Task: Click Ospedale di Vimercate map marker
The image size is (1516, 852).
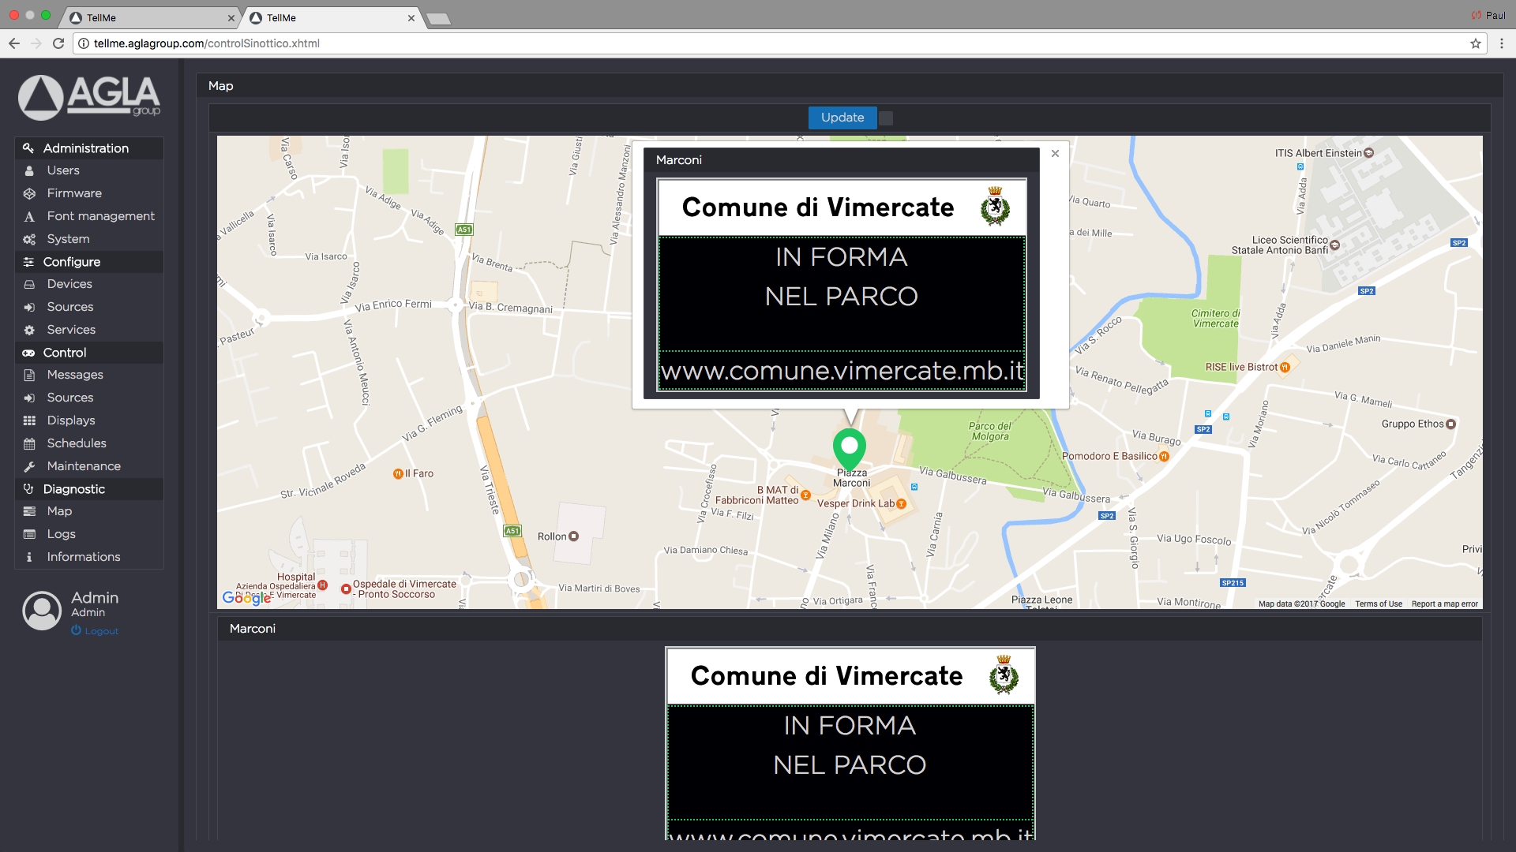Action: 346,589
